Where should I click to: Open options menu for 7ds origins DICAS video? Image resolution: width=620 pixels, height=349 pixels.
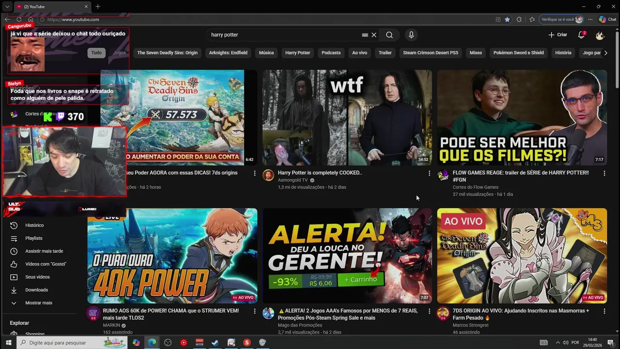point(254,173)
